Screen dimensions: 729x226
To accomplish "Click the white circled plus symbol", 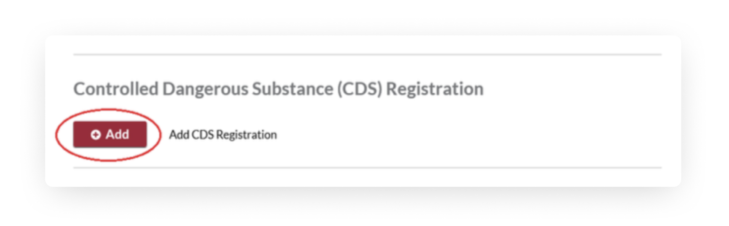I will tap(96, 134).
